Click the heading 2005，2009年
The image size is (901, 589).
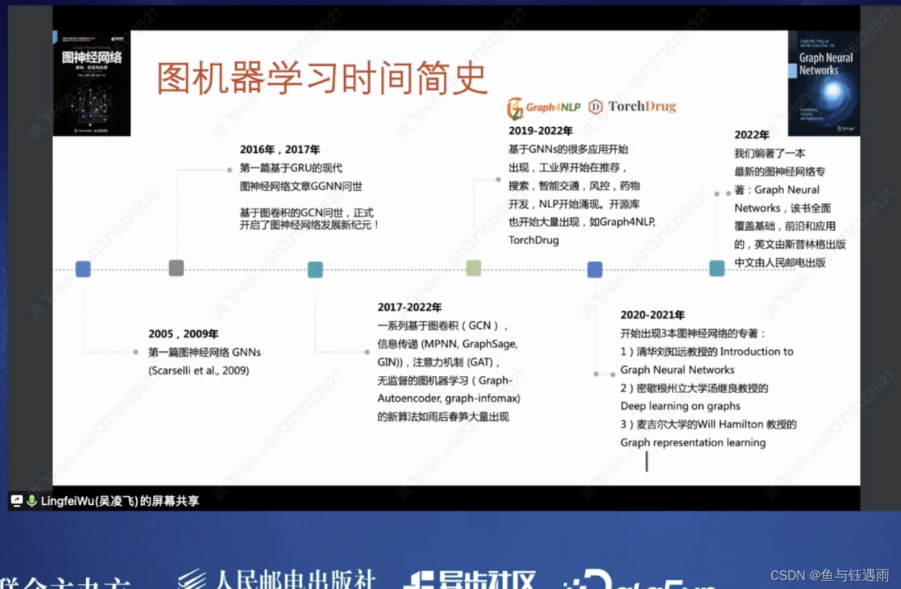(184, 334)
